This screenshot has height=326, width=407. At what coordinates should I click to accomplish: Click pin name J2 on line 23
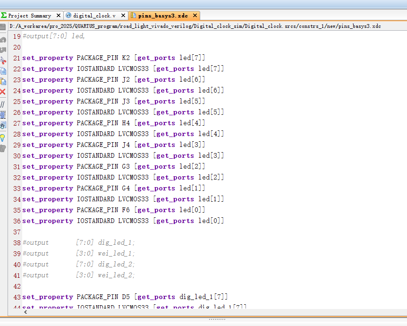point(126,79)
